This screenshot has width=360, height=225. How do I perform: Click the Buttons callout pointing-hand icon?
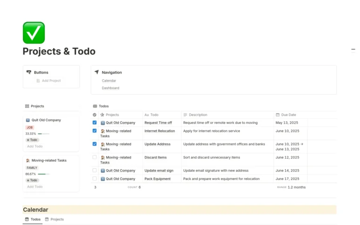[x=29, y=72]
